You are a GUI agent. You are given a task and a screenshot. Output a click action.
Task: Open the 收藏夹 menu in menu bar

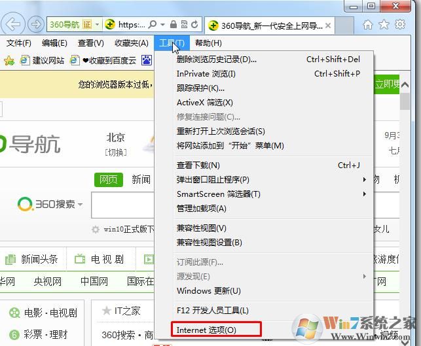[131, 43]
